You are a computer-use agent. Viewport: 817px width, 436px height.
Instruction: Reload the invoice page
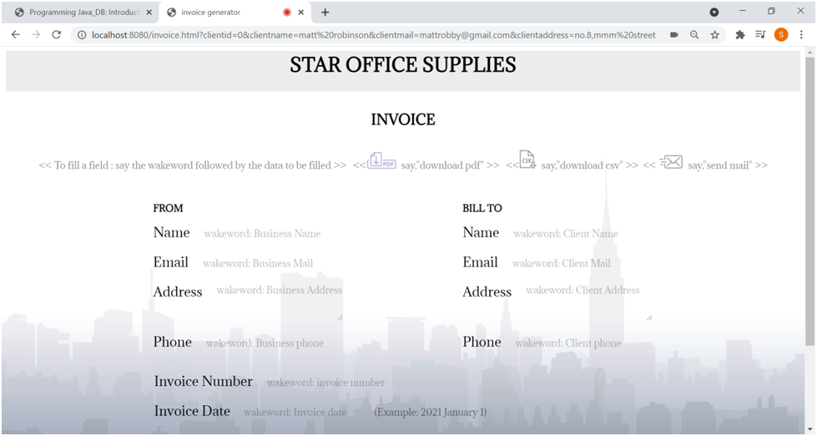(56, 35)
